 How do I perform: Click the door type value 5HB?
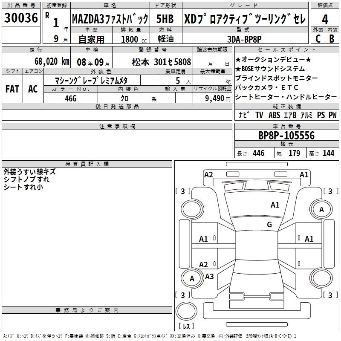[x=165, y=19]
